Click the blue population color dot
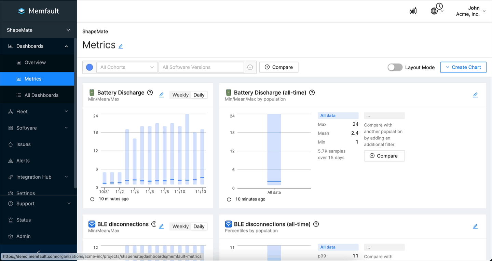The image size is (492, 261). click(x=89, y=67)
